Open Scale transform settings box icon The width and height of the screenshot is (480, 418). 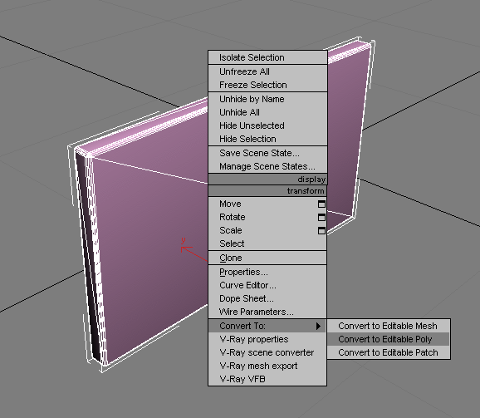pos(321,230)
